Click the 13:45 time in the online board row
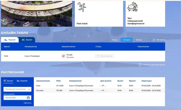This screenshot has height=110, width=181. (x=6, y=56)
